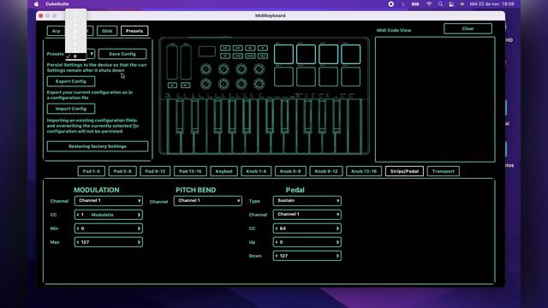Open the CubeSuite application menu

pyautogui.click(x=57, y=4)
